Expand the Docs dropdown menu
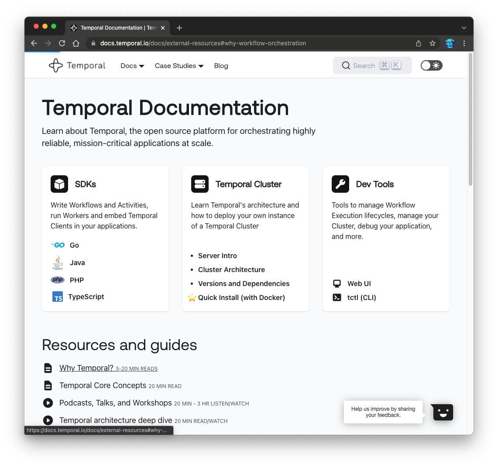The height and width of the screenshot is (467, 498). coord(132,66)
